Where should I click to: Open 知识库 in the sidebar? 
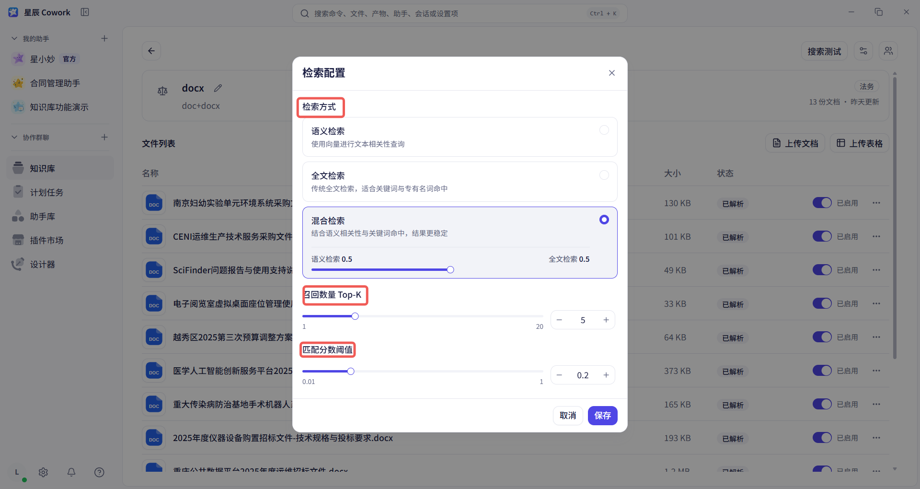tap(60, 168)
